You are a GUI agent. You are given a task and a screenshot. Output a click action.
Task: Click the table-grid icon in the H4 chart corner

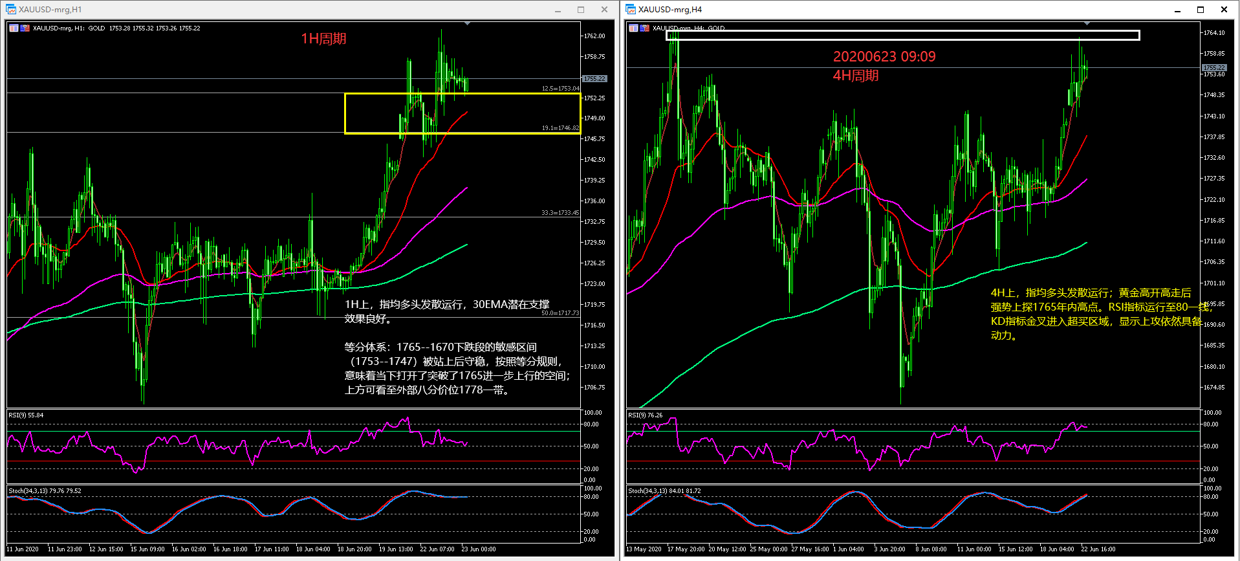point(633,28)
